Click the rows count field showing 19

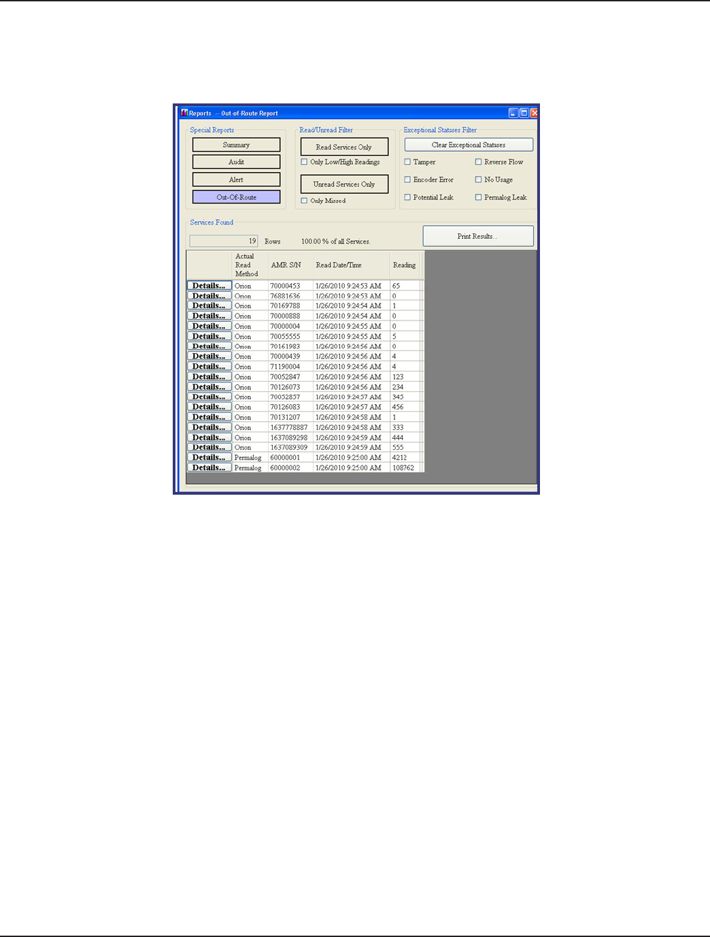pyautogui.click(x=224, y=241)
